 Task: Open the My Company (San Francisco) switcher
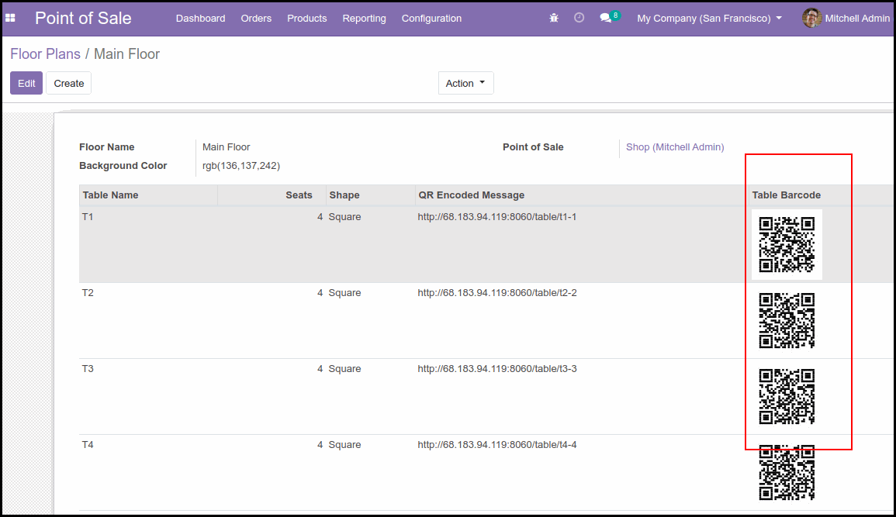click(x=709, y=19)
